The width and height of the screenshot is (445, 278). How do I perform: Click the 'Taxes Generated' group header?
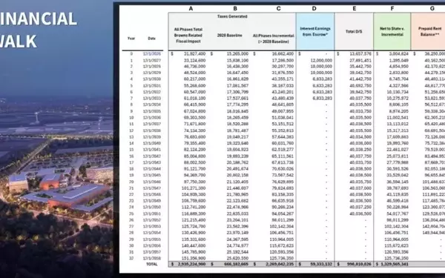[232, 16]
